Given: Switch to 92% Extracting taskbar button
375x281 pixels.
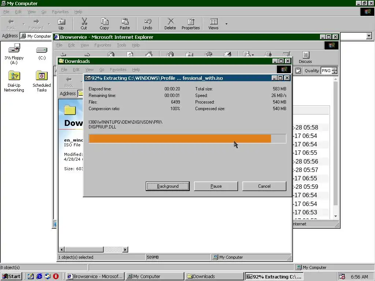Looking at the screenshot, I should (274, 277).
